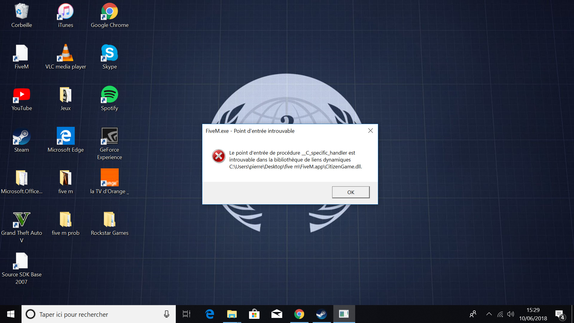Click the microphone icon in search box
This screenshot has width=574, height=323.
(167, 314)
